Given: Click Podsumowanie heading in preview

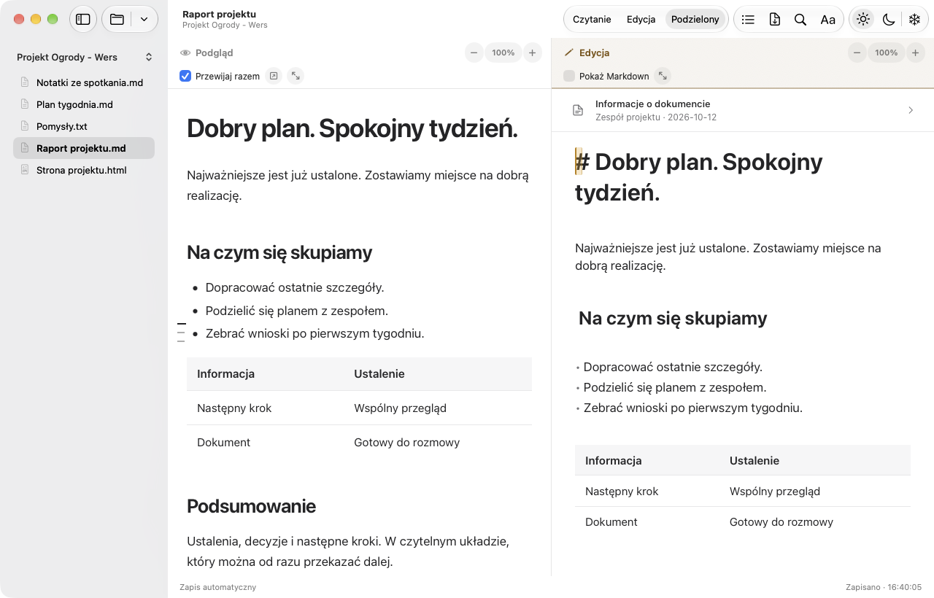Looking at the screenshot, I should pos(251,506).
